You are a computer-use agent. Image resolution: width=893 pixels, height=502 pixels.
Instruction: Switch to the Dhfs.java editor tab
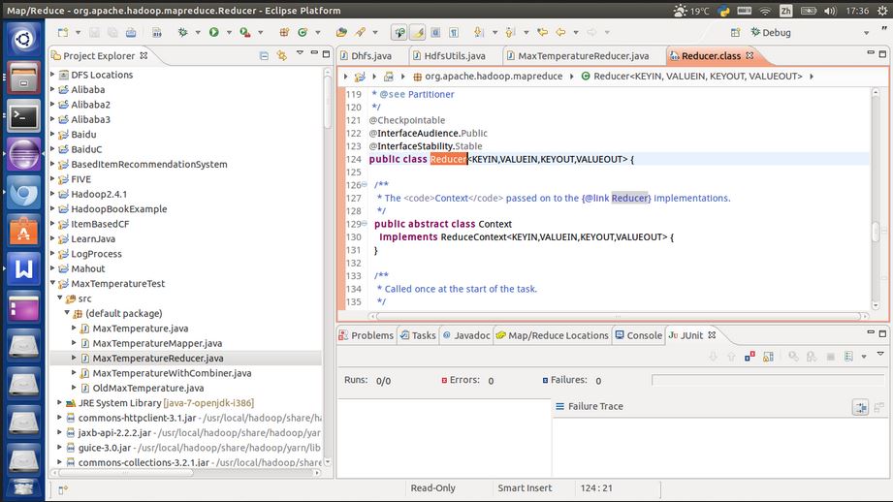tap(366, 56)
